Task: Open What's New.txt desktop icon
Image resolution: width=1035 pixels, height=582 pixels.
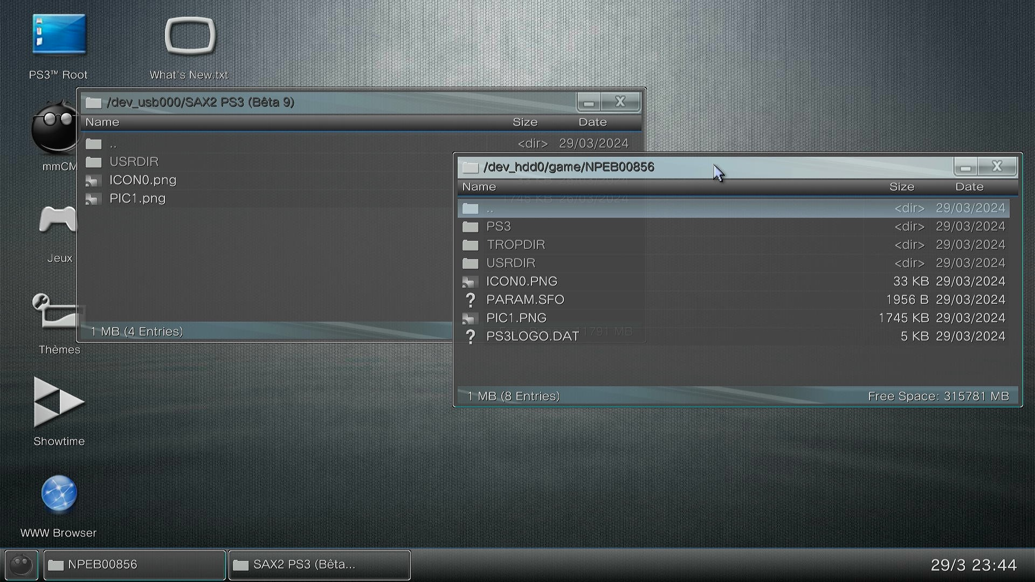Action: [x=190, y=36]
